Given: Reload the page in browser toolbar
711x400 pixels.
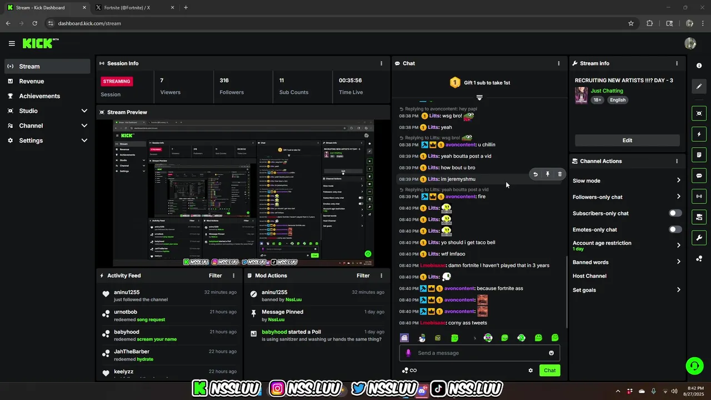Looking at the screenshot, I should click(34, 23).
